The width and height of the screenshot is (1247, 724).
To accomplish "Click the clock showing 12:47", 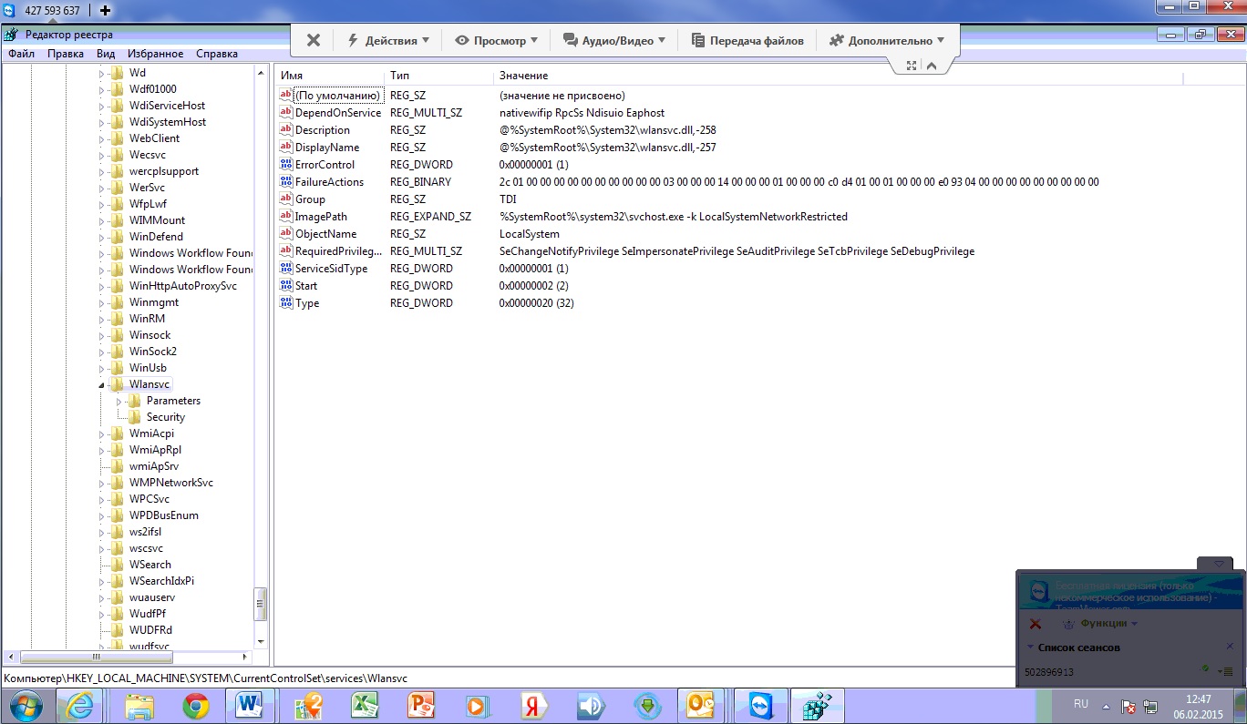I will coord(1199,699).
